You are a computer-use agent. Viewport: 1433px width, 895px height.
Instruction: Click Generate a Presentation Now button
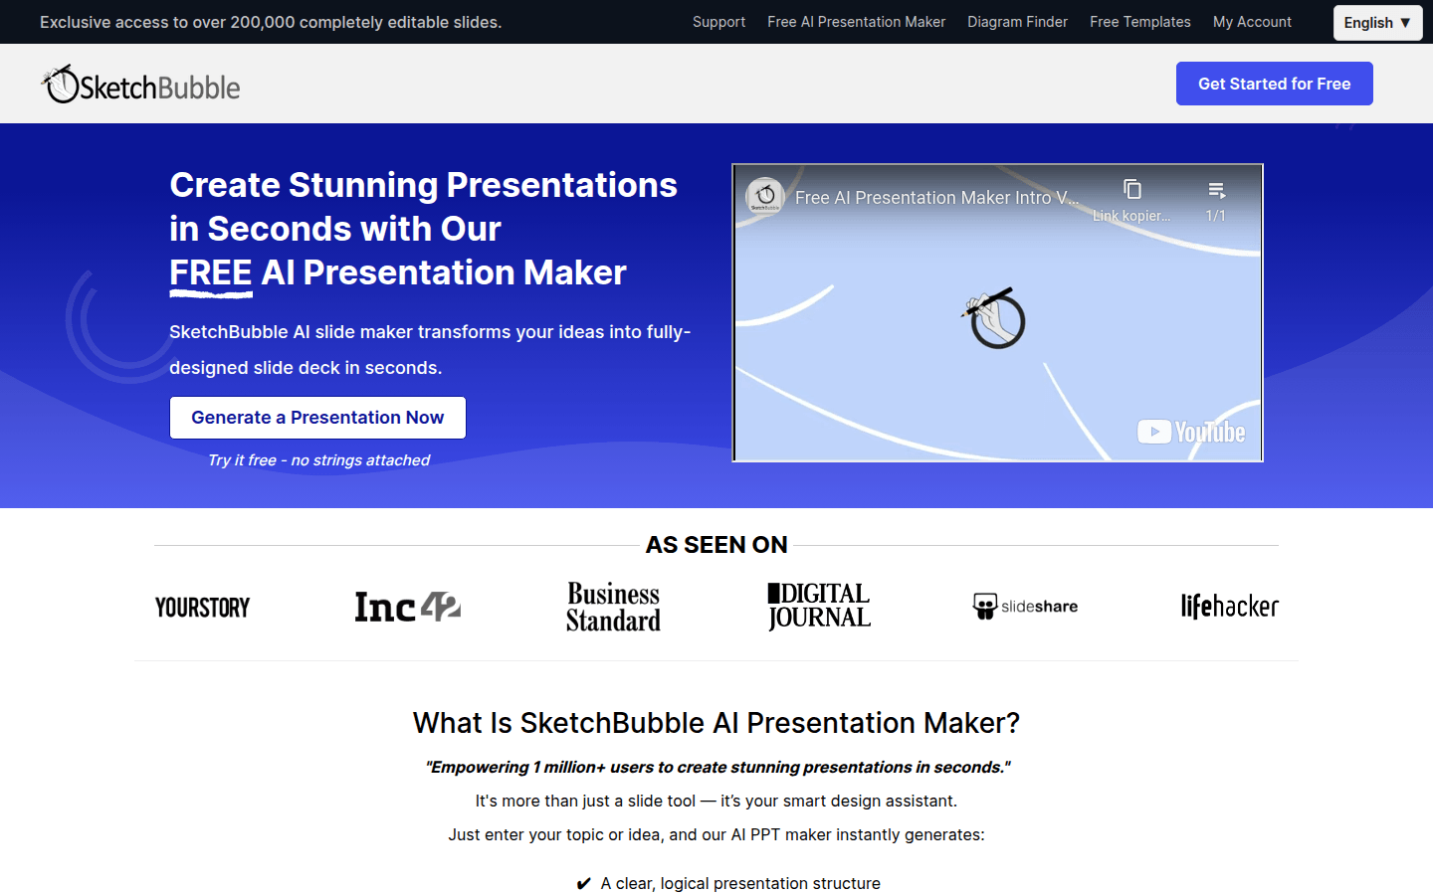pyautogui.click(x=317, y=418)
